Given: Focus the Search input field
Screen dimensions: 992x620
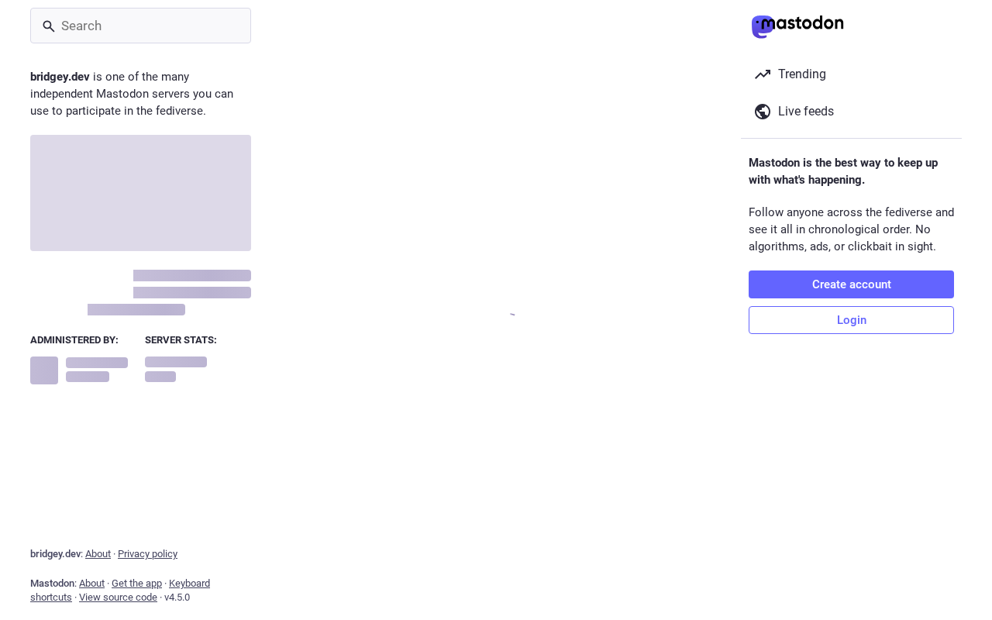Looking at the screenshot, I should pyautogui.click(x=151, y=26).
